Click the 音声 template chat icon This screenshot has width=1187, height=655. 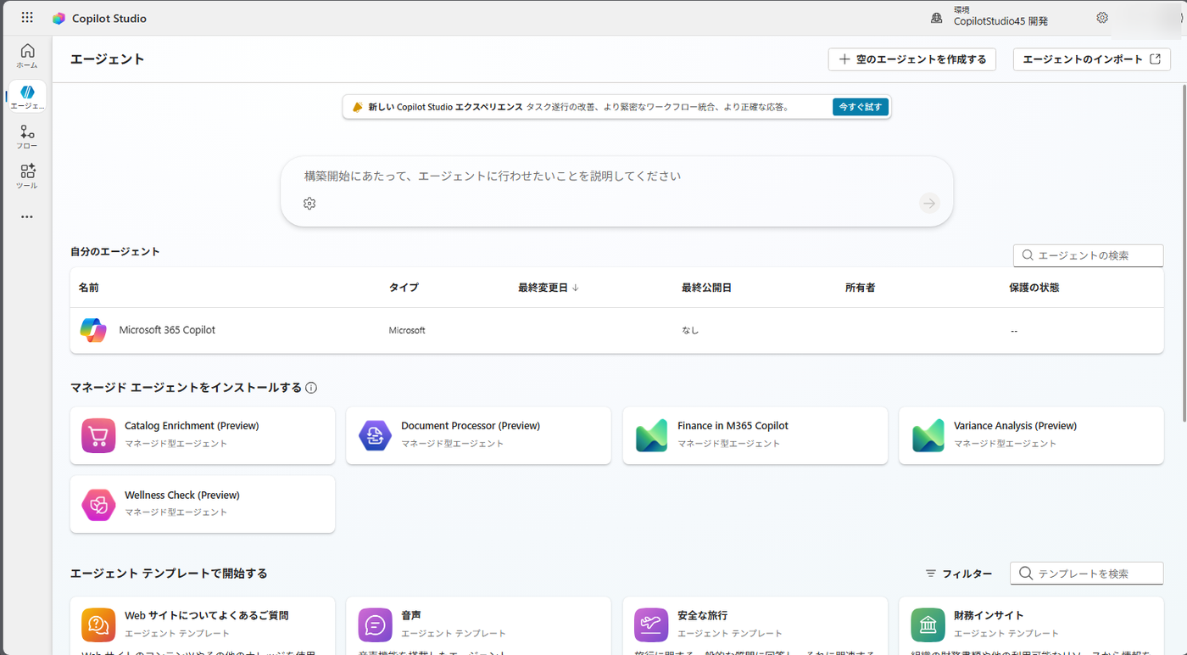375,625
